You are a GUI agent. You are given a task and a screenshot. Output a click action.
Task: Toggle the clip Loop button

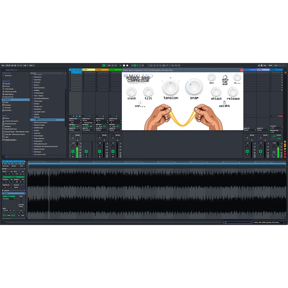13,177
